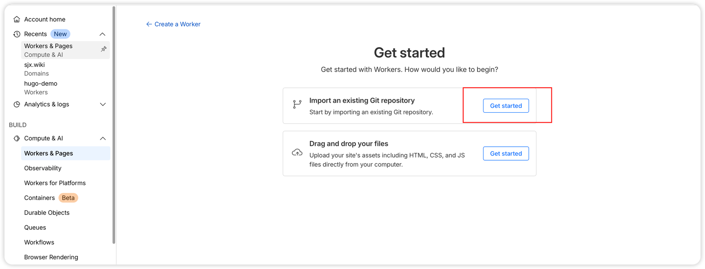Go back via Create a Worker link
The height and width of the screenshot is (269, 705).
pos(177,24)
